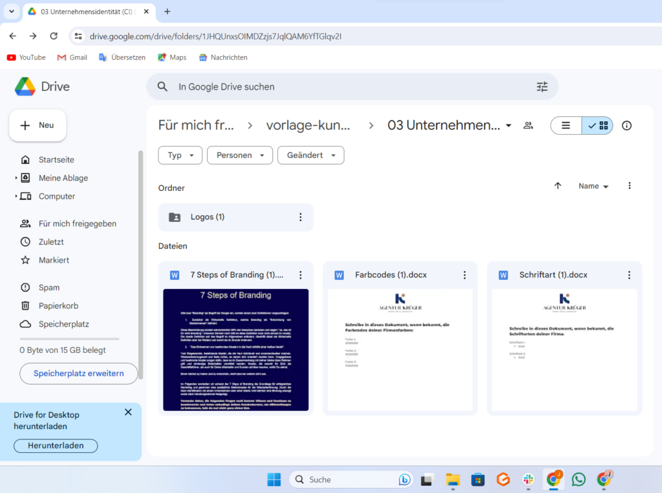Open more options for Logos folder
Screen dimensions: 662x493
[x=300, y=217]
